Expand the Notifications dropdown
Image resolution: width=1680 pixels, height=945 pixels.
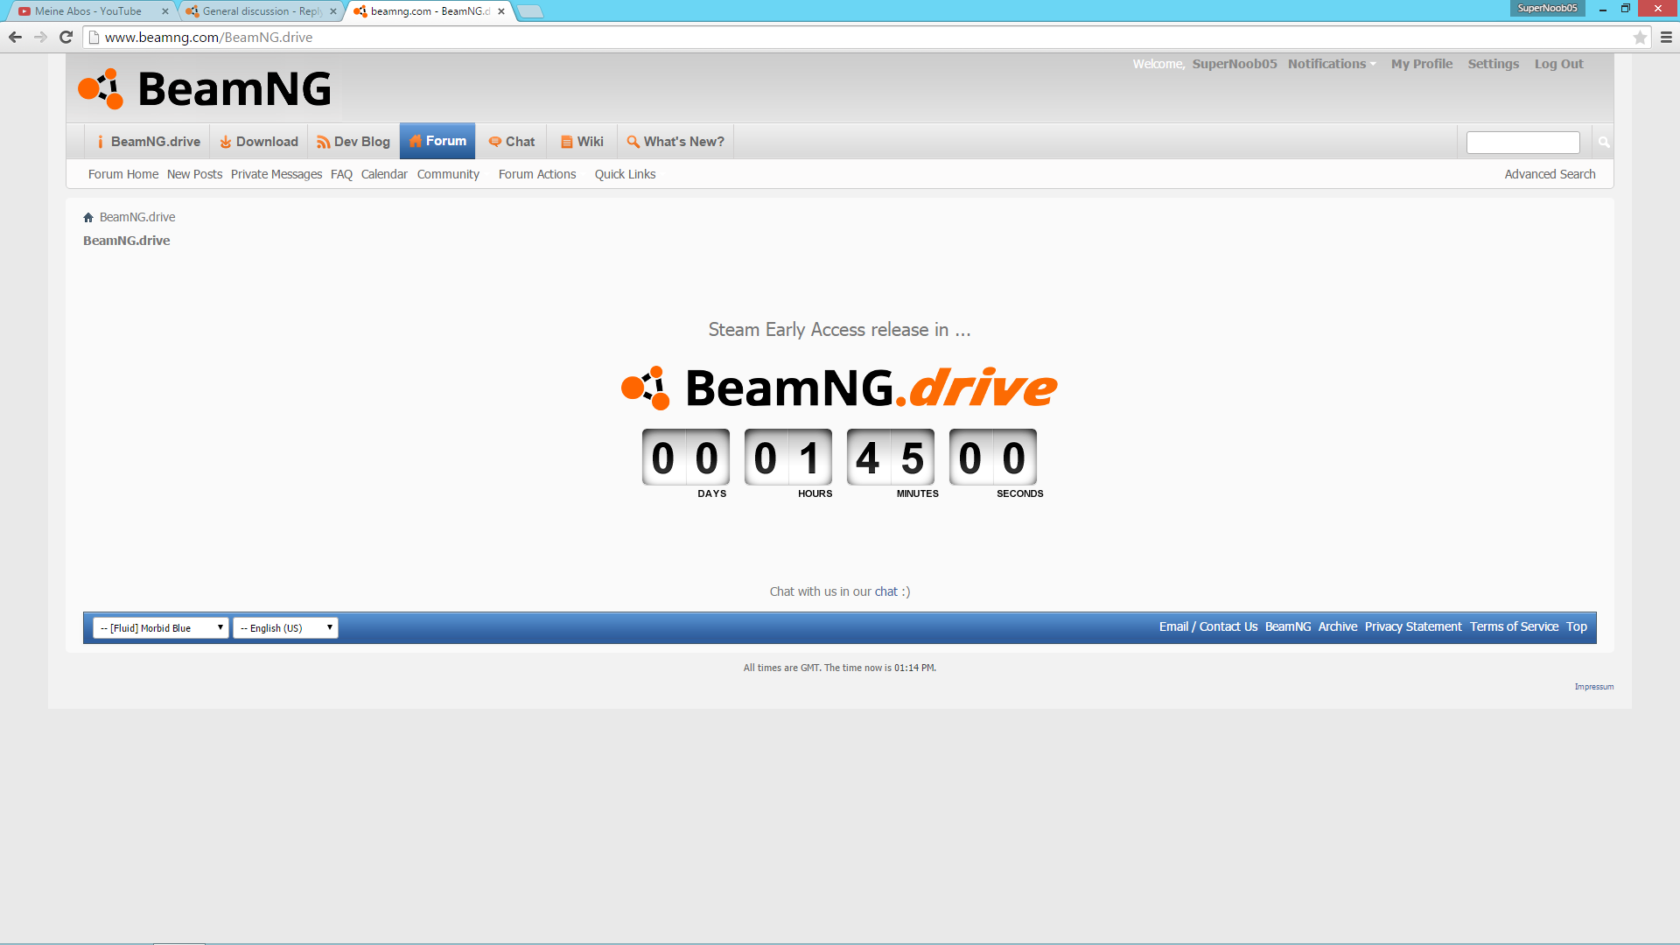(x=1332, y=64)
